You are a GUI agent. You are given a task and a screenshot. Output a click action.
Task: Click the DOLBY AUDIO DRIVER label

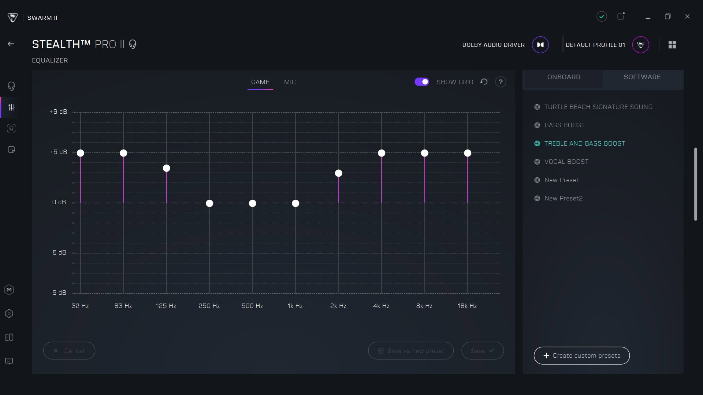pyautogui.click(x=494, y=45)
